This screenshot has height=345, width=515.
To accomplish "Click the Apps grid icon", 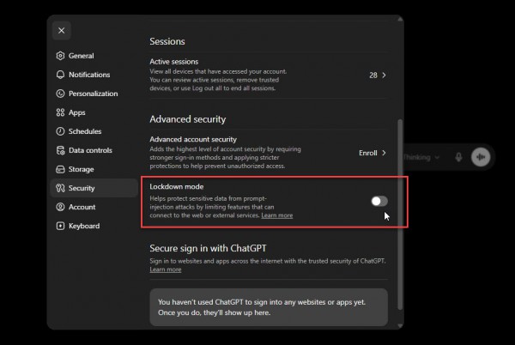I will pyautogui.click(x=60, y=112).
